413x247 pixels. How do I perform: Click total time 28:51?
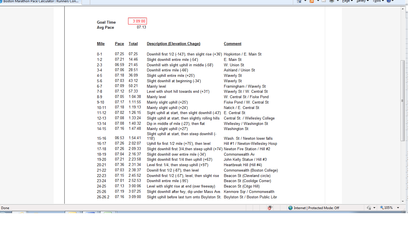click(133, 70)
